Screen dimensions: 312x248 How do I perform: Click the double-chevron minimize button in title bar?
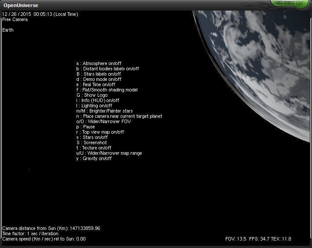[x=278, y=3]
